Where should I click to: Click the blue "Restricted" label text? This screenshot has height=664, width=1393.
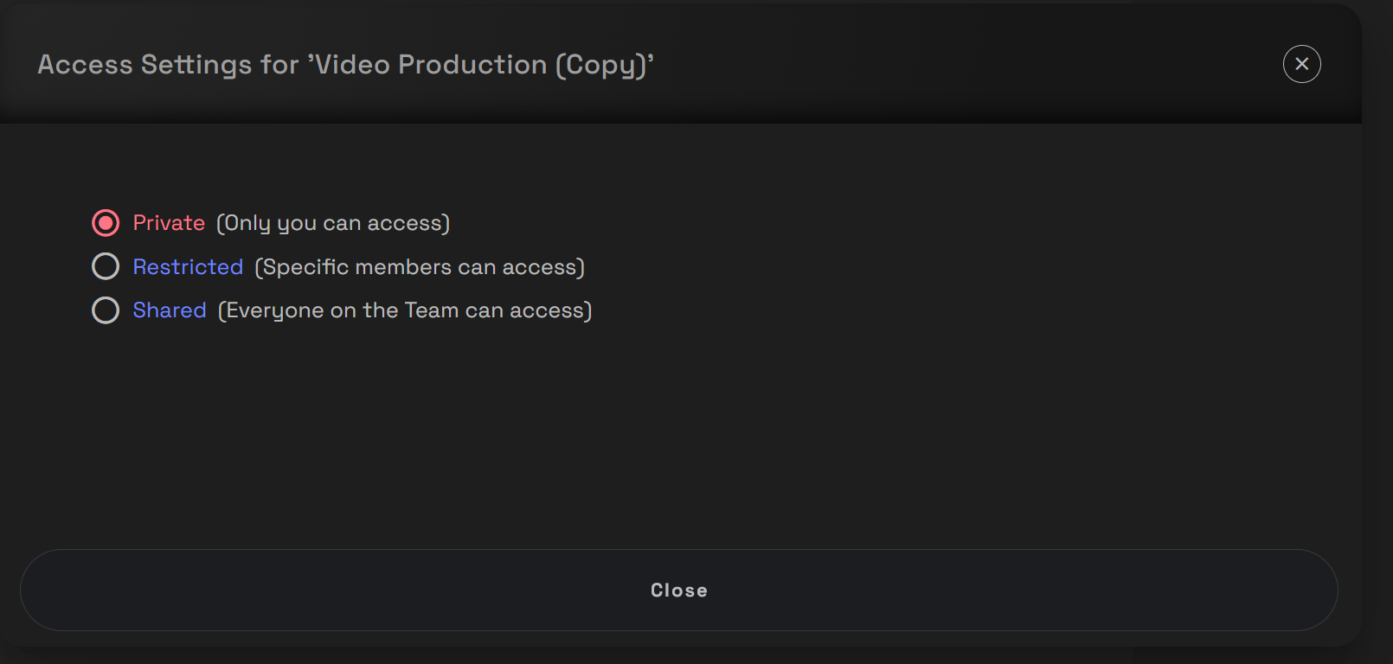(188, 266)
